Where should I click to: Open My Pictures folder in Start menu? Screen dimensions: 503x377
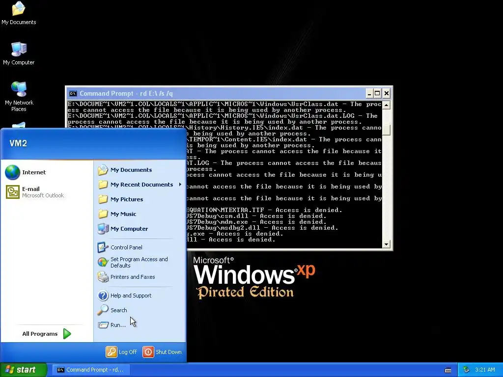click(120, 199)
